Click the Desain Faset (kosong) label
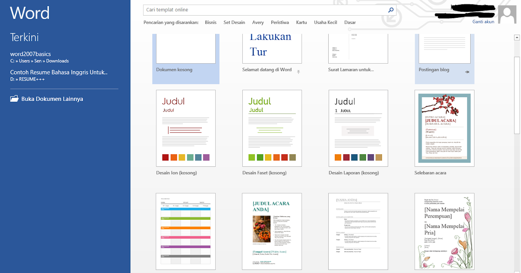The width and height of the screenshot is (521, 273). pyautogui.click(x=265, y=173)
